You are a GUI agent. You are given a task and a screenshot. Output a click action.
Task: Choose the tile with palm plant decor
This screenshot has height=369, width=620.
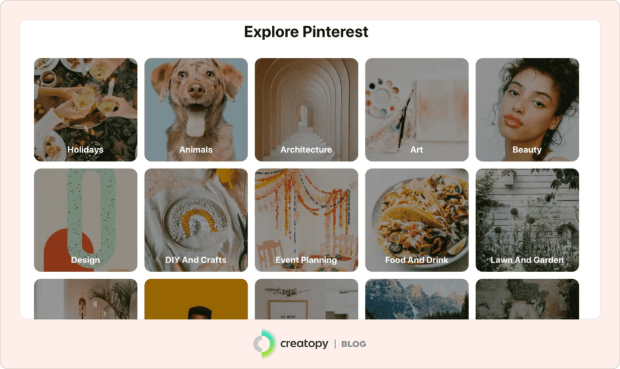[85, 299]
